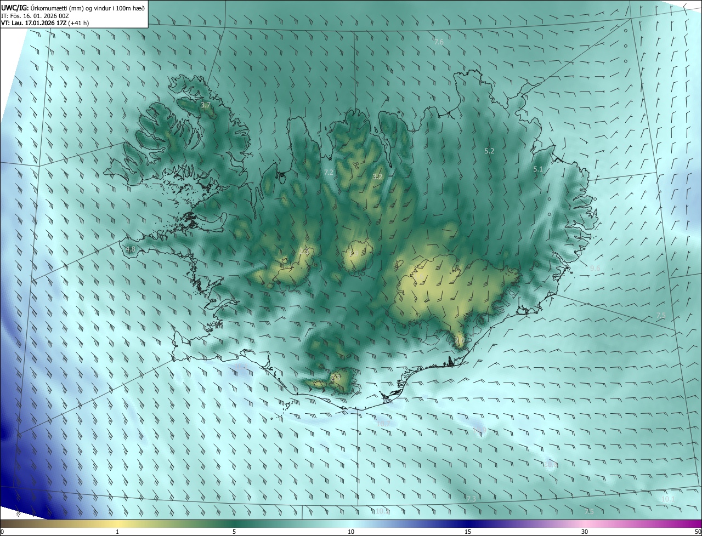Click the 0 tick on the color scale

[x=2, y=532]
